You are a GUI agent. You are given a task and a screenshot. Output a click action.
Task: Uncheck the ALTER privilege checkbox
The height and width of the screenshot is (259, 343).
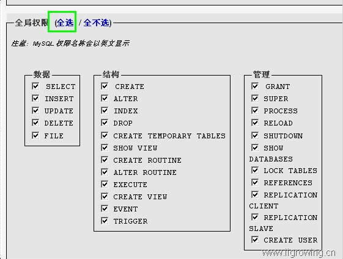coord(105,98)
